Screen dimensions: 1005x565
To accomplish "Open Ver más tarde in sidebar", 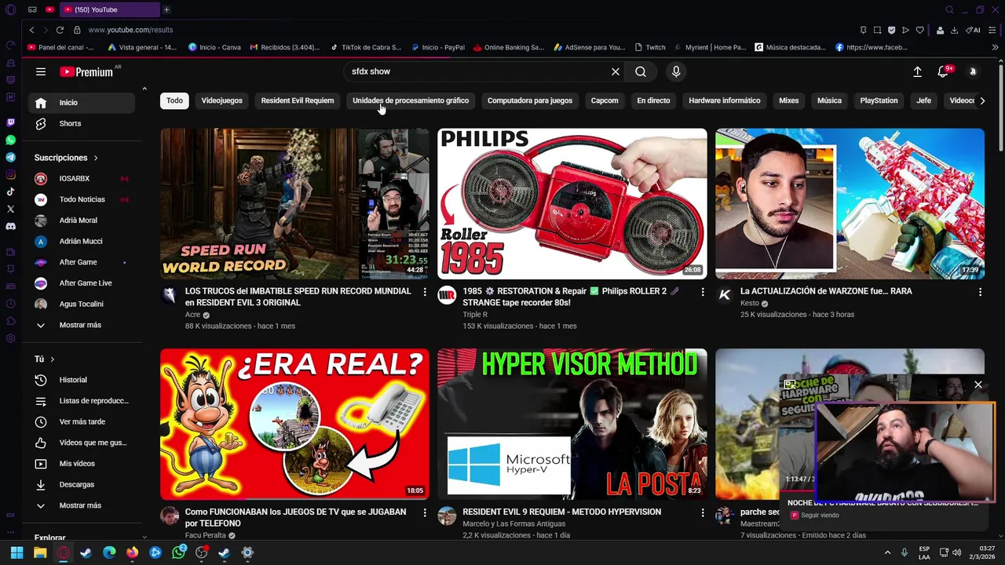I will pyautogui.click(x=82, y=422).
